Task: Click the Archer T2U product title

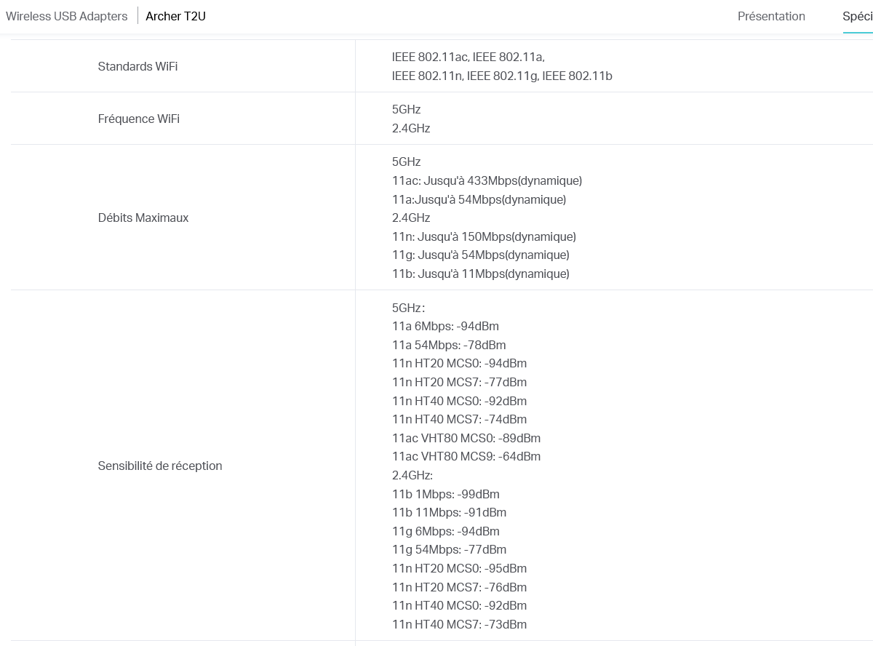Action: click(x=175, y=16)
